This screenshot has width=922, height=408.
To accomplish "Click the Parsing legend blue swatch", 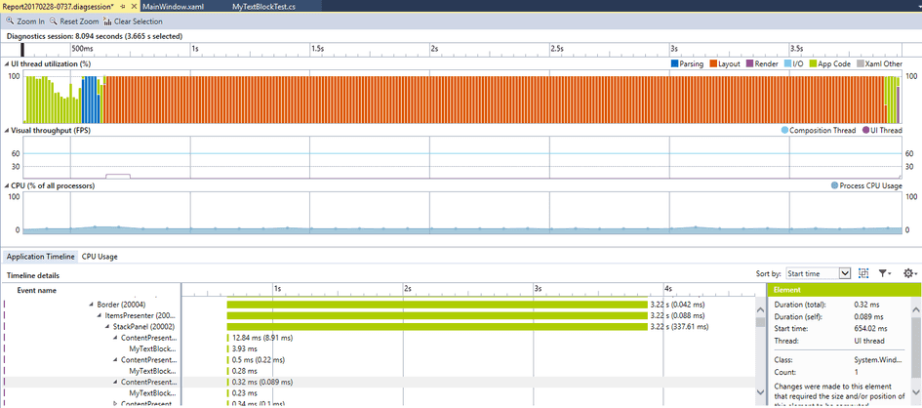I will [674, 63].
